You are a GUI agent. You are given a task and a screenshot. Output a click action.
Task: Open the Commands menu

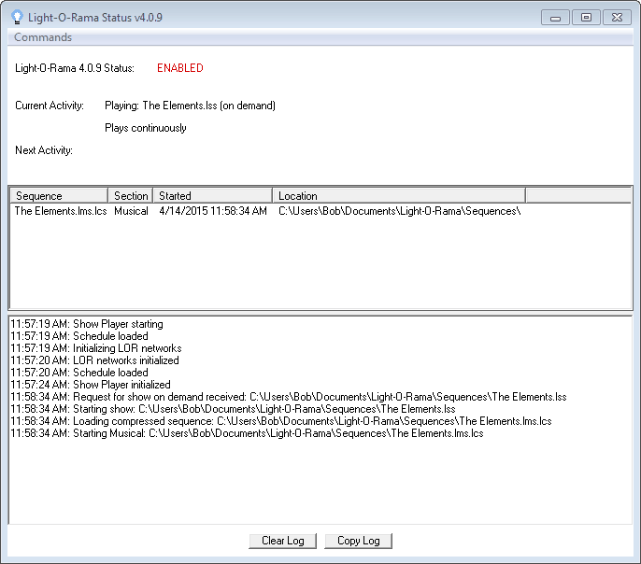[x=43, y=37]
